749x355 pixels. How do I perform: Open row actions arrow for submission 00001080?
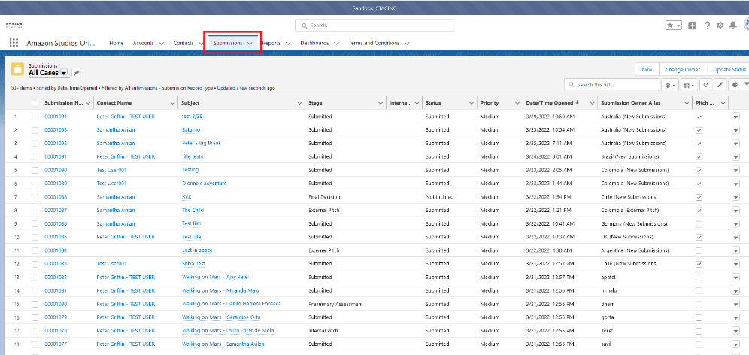click(735, 304)
